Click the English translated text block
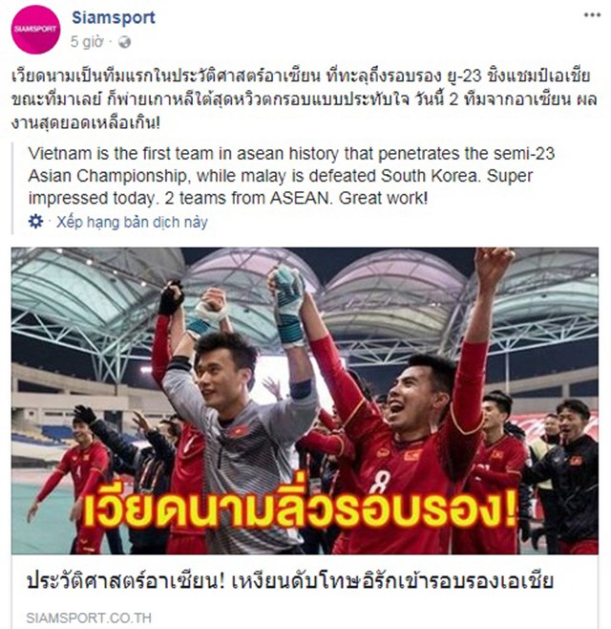This screenshot has width=611, height=629. point(291,176)
